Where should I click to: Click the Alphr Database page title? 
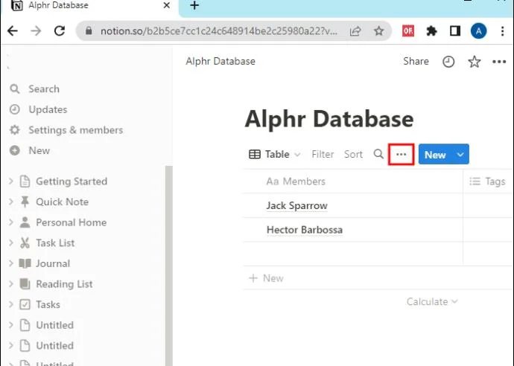click(x=329, y=119)
